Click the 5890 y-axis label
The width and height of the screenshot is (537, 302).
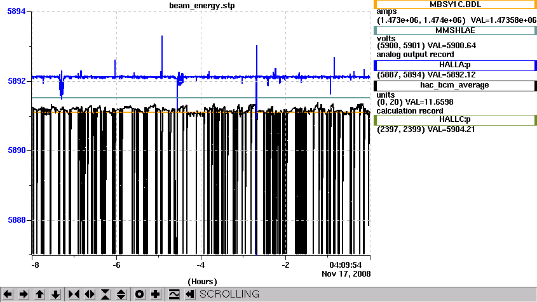pos(17,150)
